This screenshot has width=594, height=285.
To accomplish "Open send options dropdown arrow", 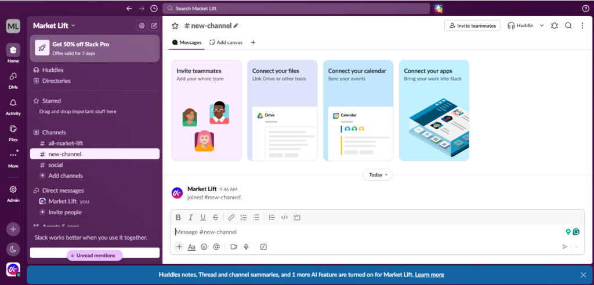I will [577, 247].
